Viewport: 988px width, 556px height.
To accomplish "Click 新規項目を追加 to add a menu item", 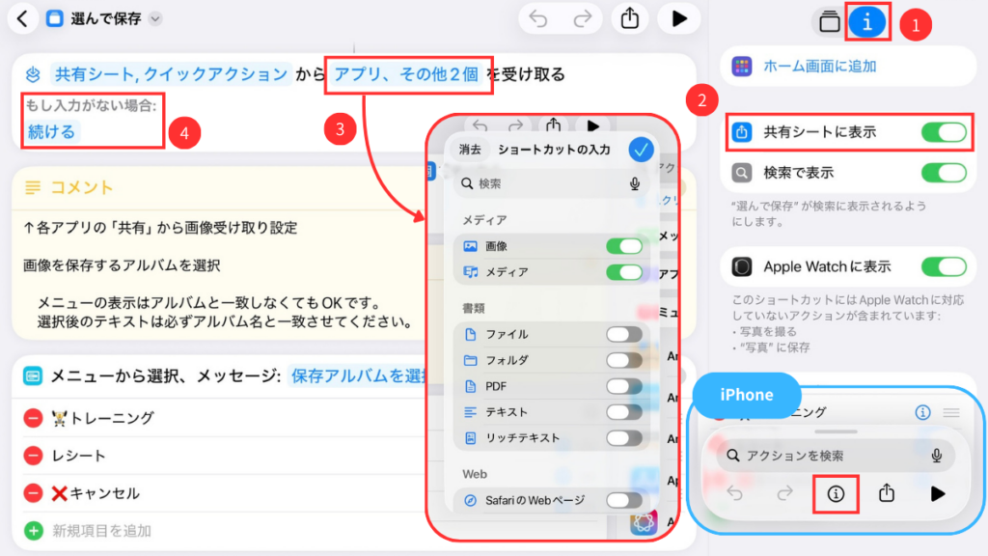I will pos(100,531).
